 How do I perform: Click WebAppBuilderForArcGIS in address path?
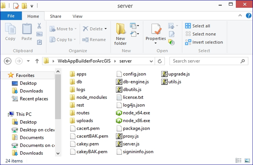(x=84, y=61)
